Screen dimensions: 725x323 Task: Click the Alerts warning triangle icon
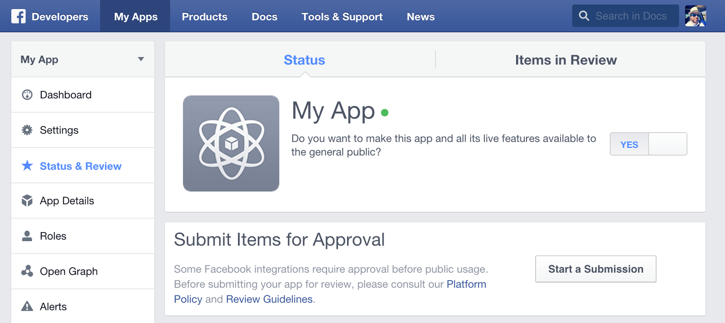[27, 306]
